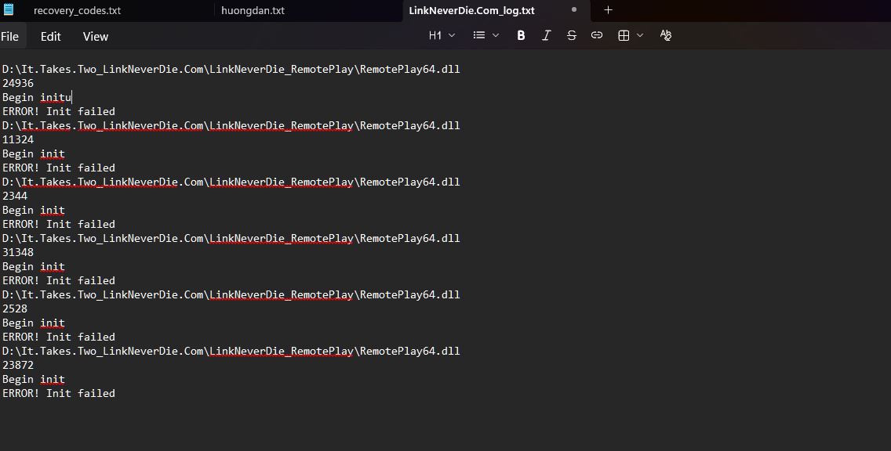Click 'Begin init' below 23872
Image resolution: width=891 pixels, height=451 pixels.
coord(34,379)
